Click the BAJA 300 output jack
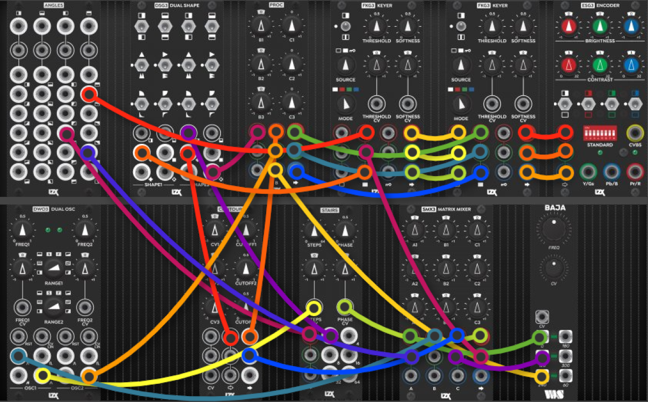This screenshot has width=648, height=402. click(565, 356)
